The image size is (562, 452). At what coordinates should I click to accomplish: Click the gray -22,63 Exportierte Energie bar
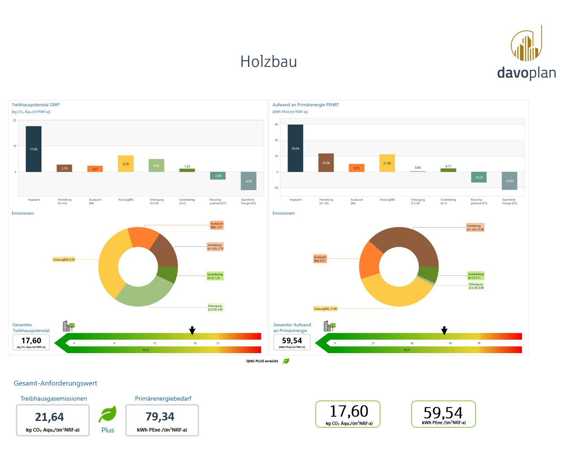[509, 181]
